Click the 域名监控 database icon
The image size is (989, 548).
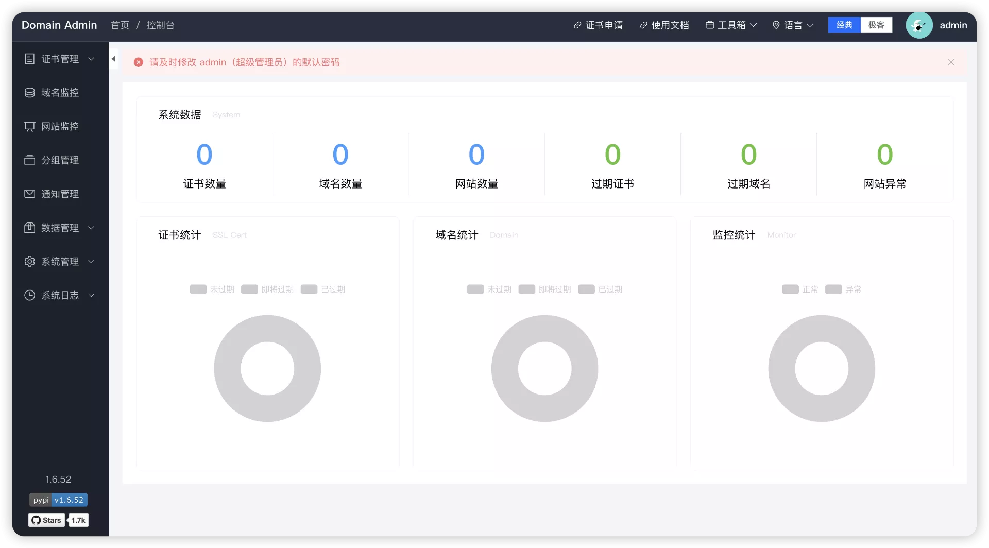[30, 93]
